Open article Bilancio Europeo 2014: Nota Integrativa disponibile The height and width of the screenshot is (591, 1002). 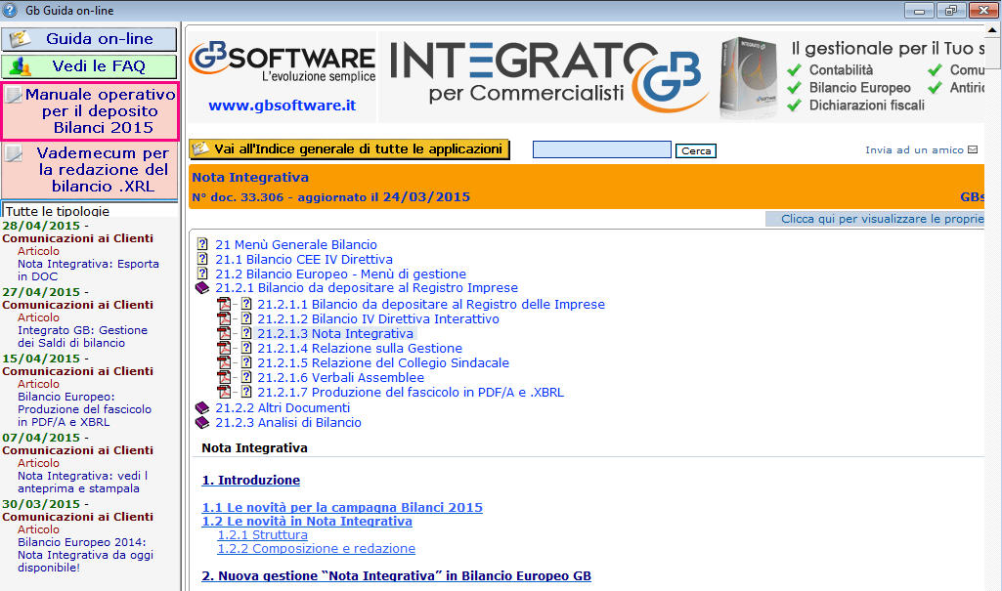click(86, 555)
